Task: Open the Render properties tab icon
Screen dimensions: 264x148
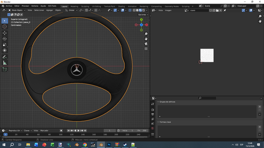Action: click(x=153, y=110)
